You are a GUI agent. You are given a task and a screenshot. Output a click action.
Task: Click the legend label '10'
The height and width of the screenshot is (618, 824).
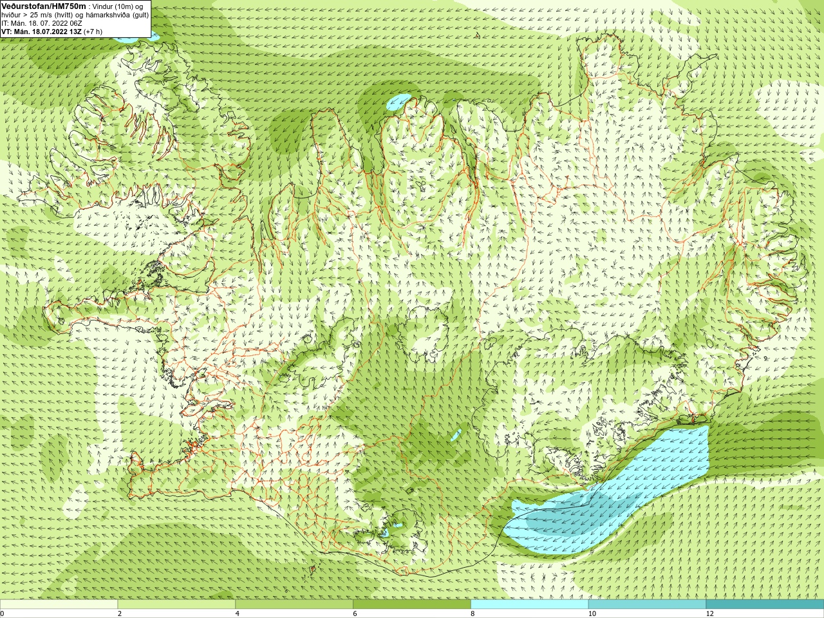pos(592,613)
